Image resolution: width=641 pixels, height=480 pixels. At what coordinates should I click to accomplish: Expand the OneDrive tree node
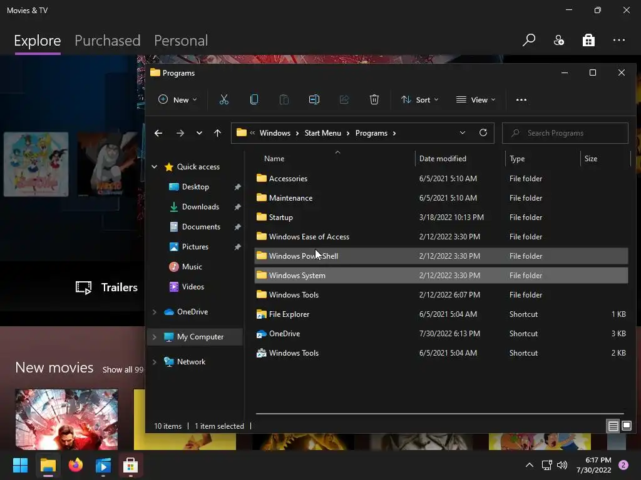point(155,312)
